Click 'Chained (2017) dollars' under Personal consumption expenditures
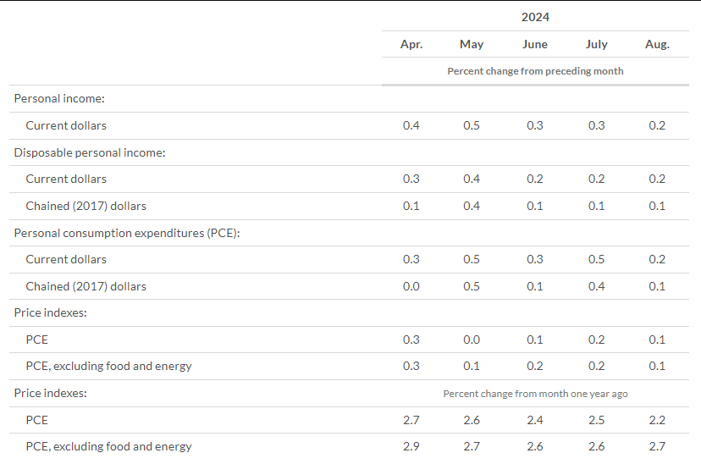The height and width of the screenshot is (475, 701). 86,286
